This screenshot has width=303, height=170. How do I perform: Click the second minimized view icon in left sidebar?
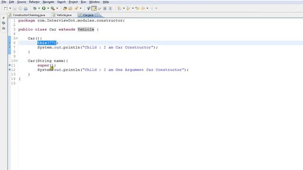pos(3,23)
